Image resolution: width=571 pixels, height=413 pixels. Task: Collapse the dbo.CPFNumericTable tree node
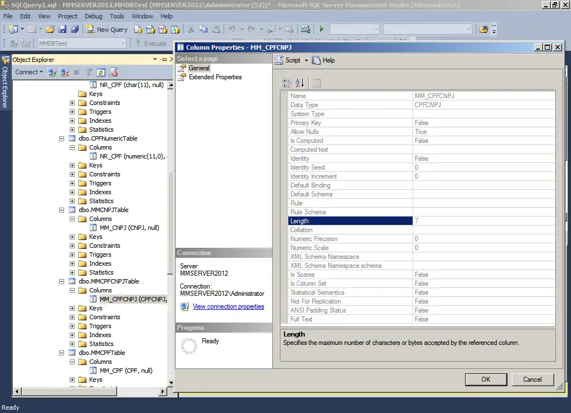(x=62, y=138)
